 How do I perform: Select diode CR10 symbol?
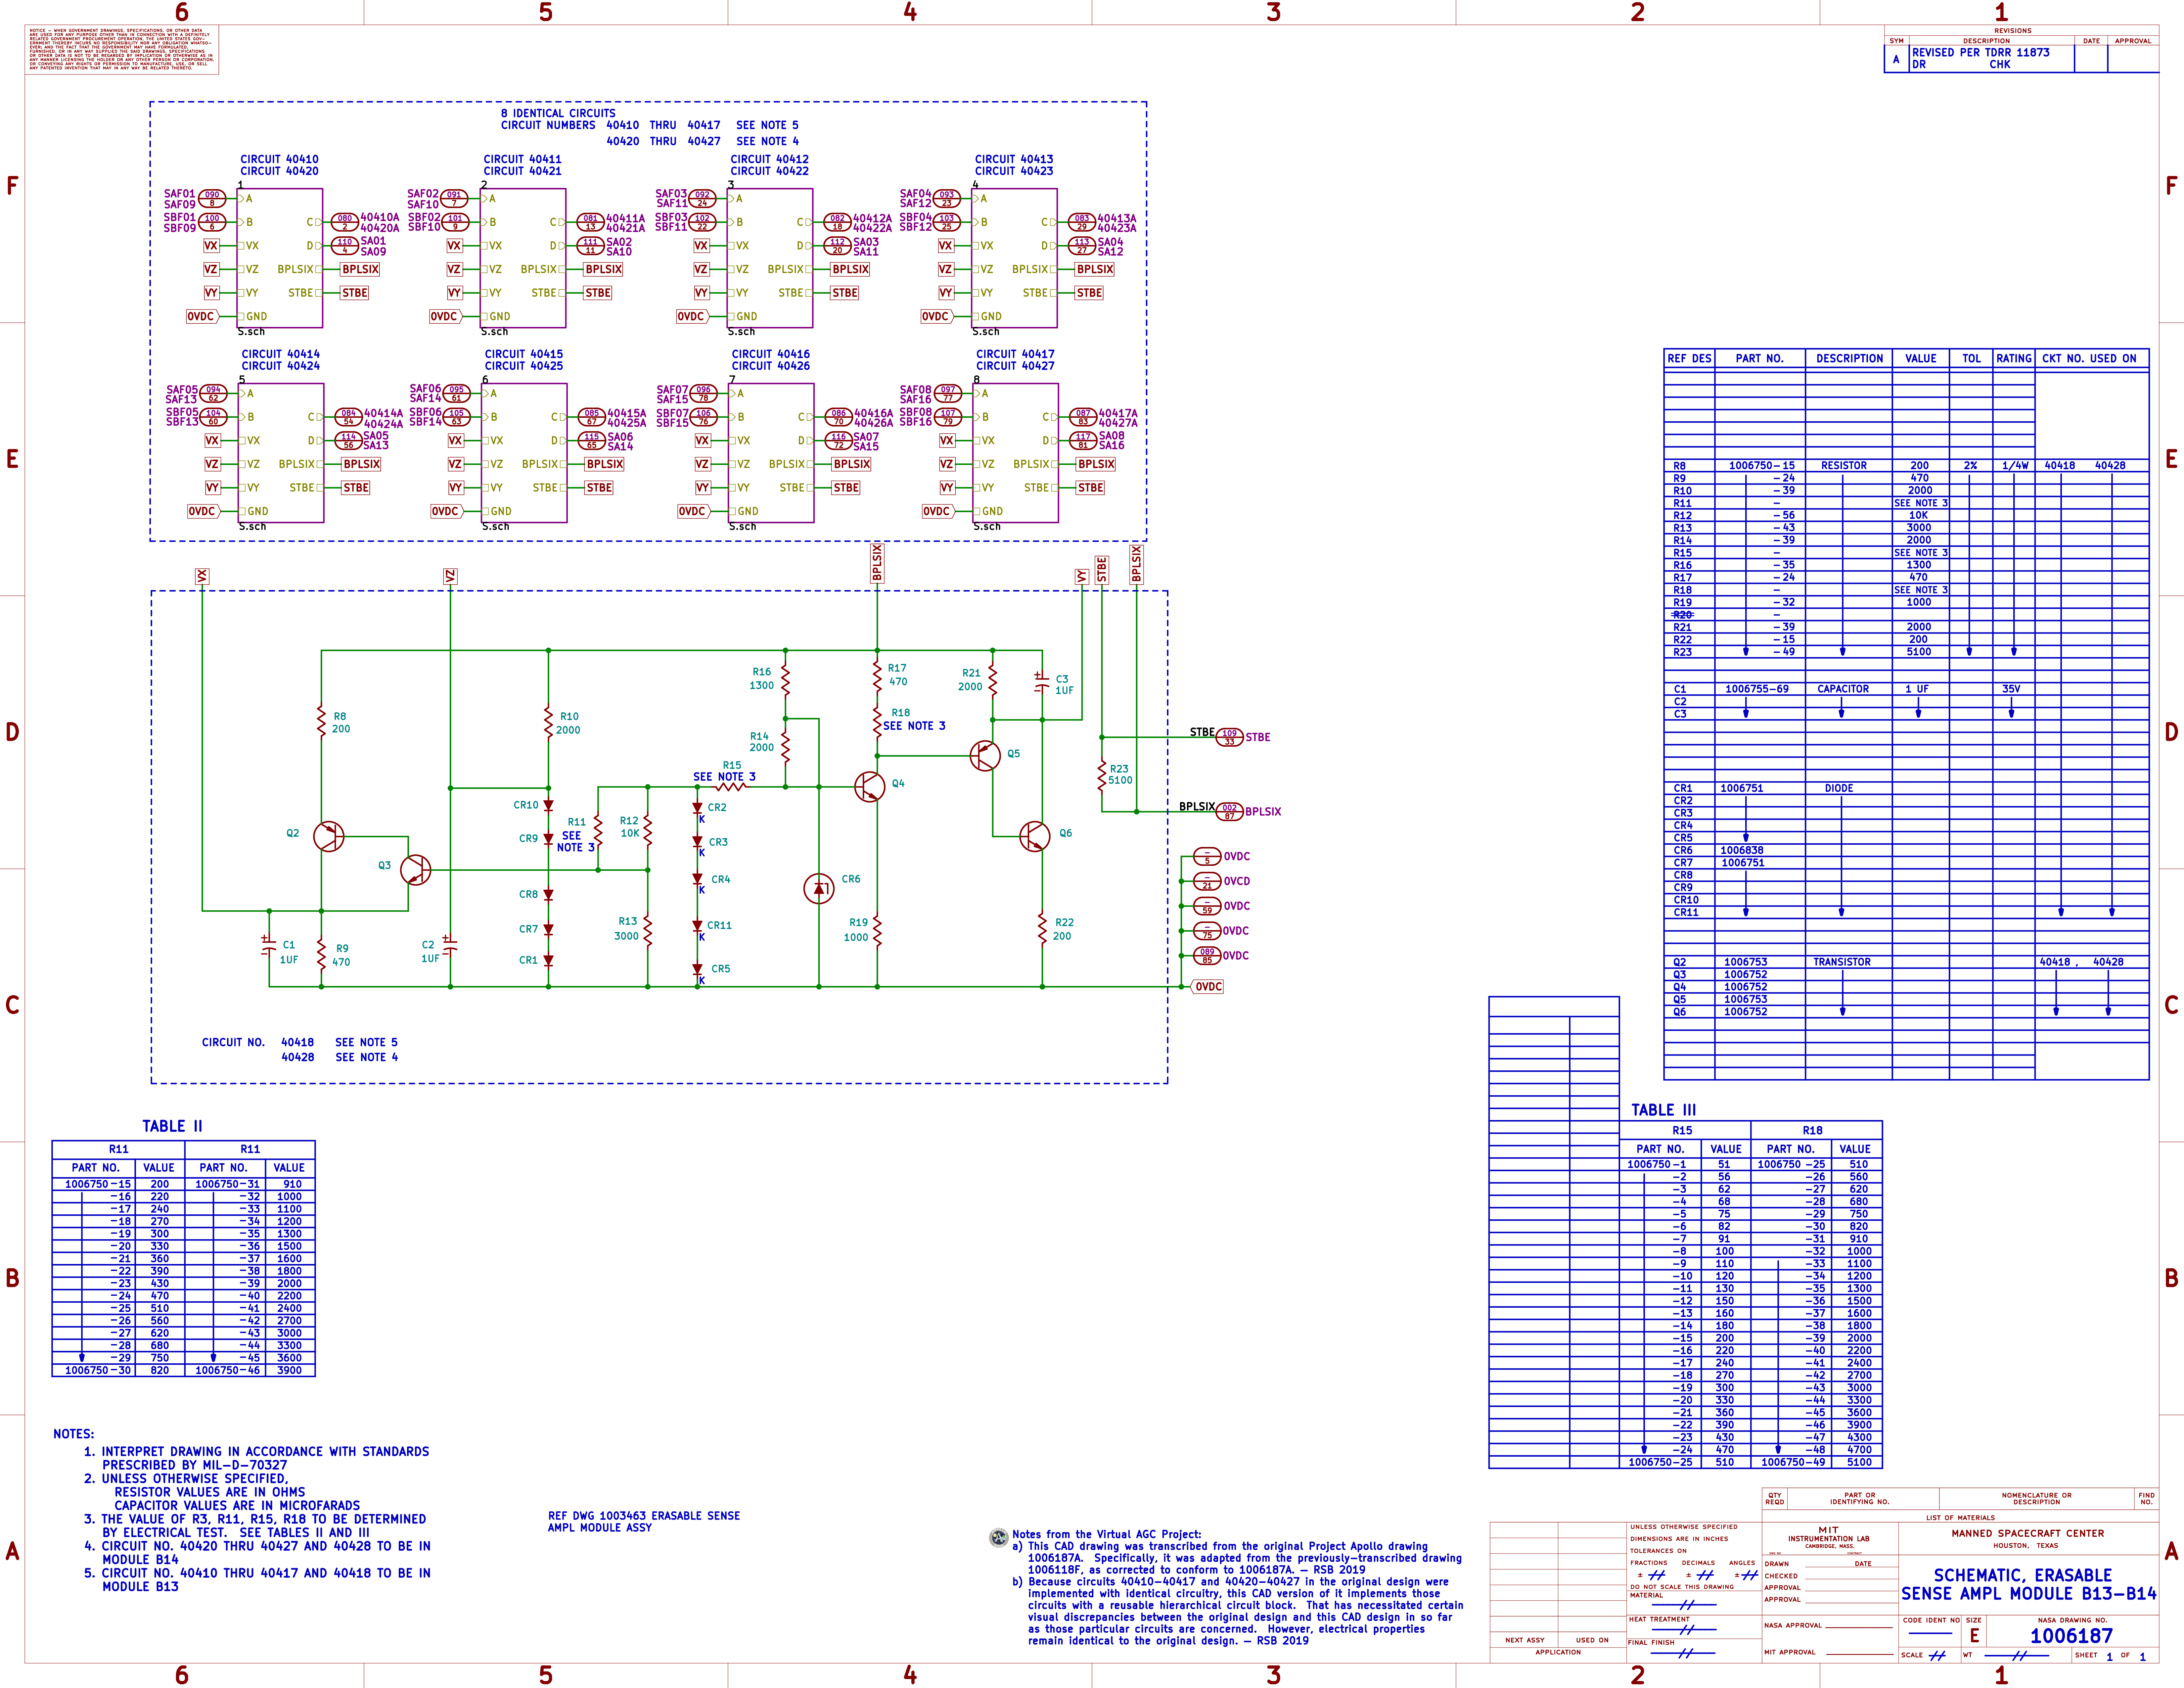coord(548,805)
